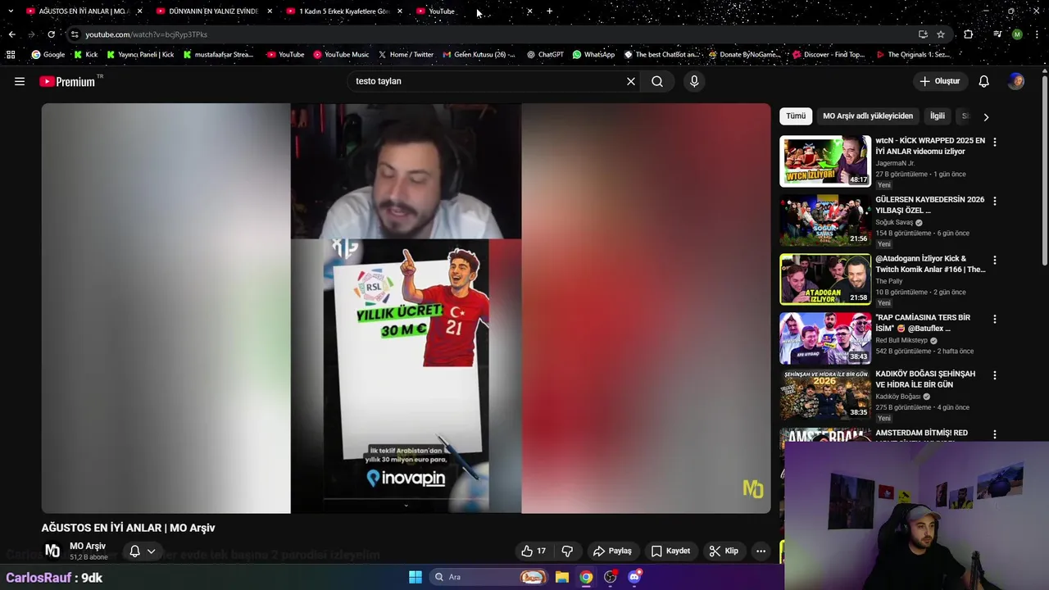Click the browser address bar URL
The height and width of the screenshot is (590, 1049).
[x=146, y=34]
